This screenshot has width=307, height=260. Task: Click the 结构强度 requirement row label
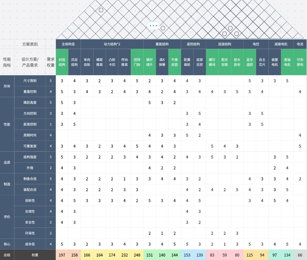click(30, 157)
